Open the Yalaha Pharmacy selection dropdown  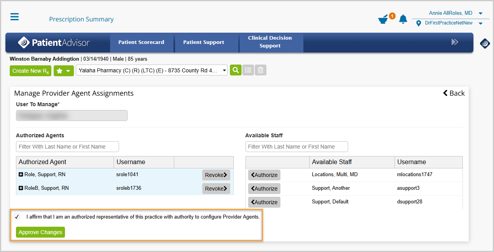[152, 70]
